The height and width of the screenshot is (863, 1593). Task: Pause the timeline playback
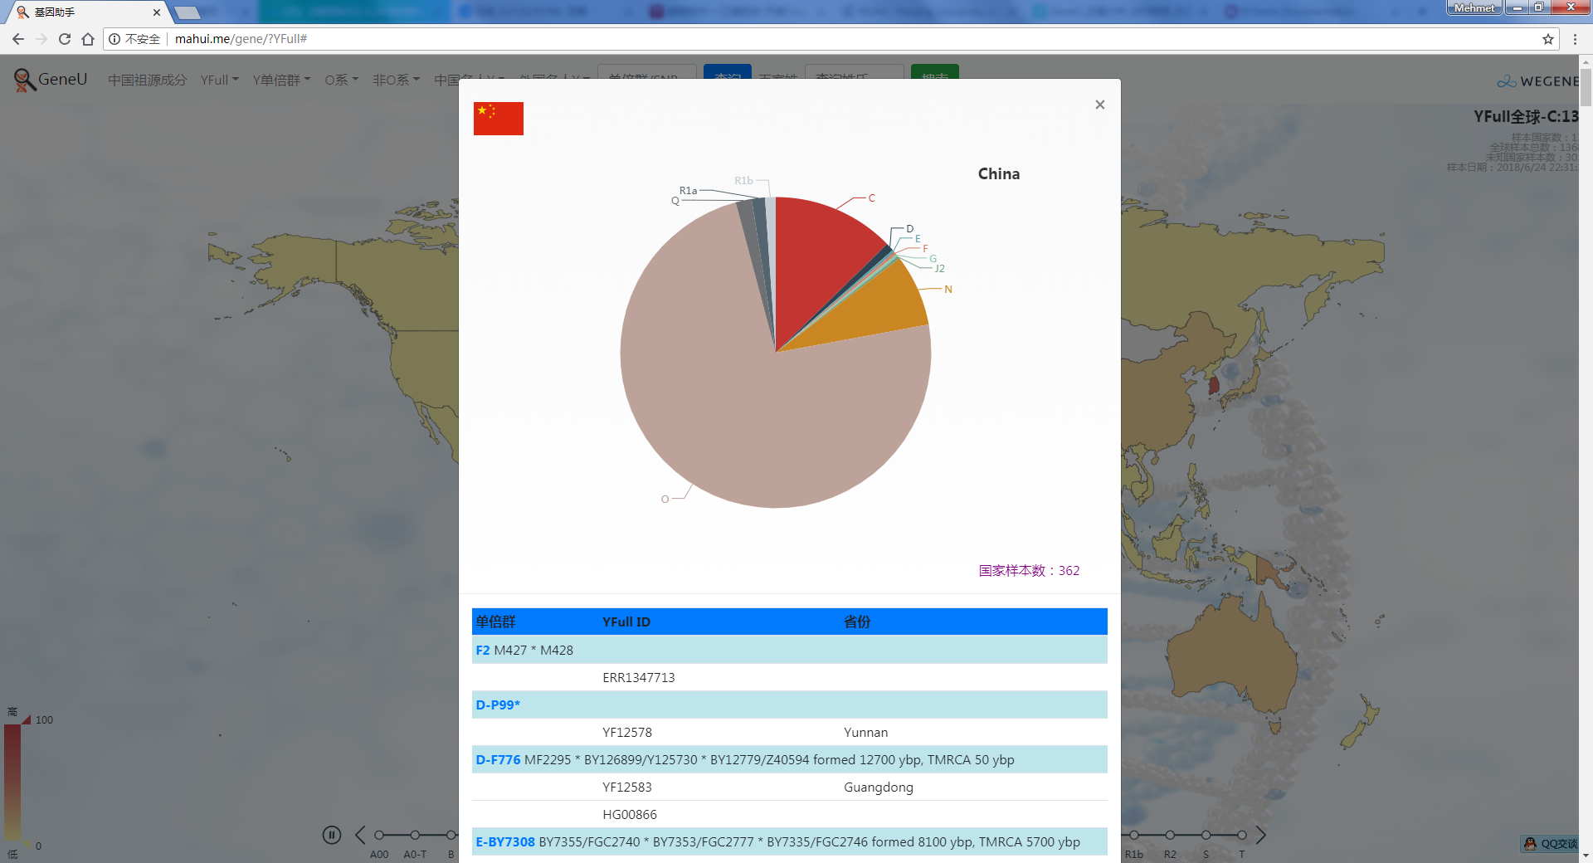332,835
